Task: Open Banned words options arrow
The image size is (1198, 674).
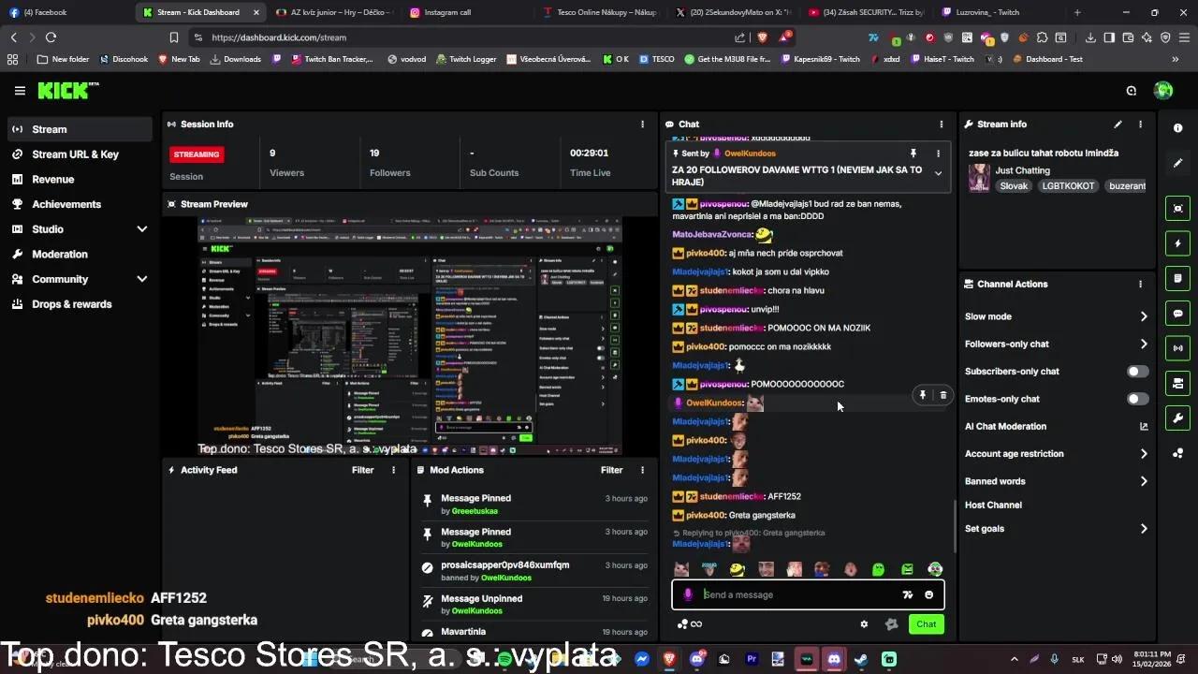Action: [x=1144, y=481]
